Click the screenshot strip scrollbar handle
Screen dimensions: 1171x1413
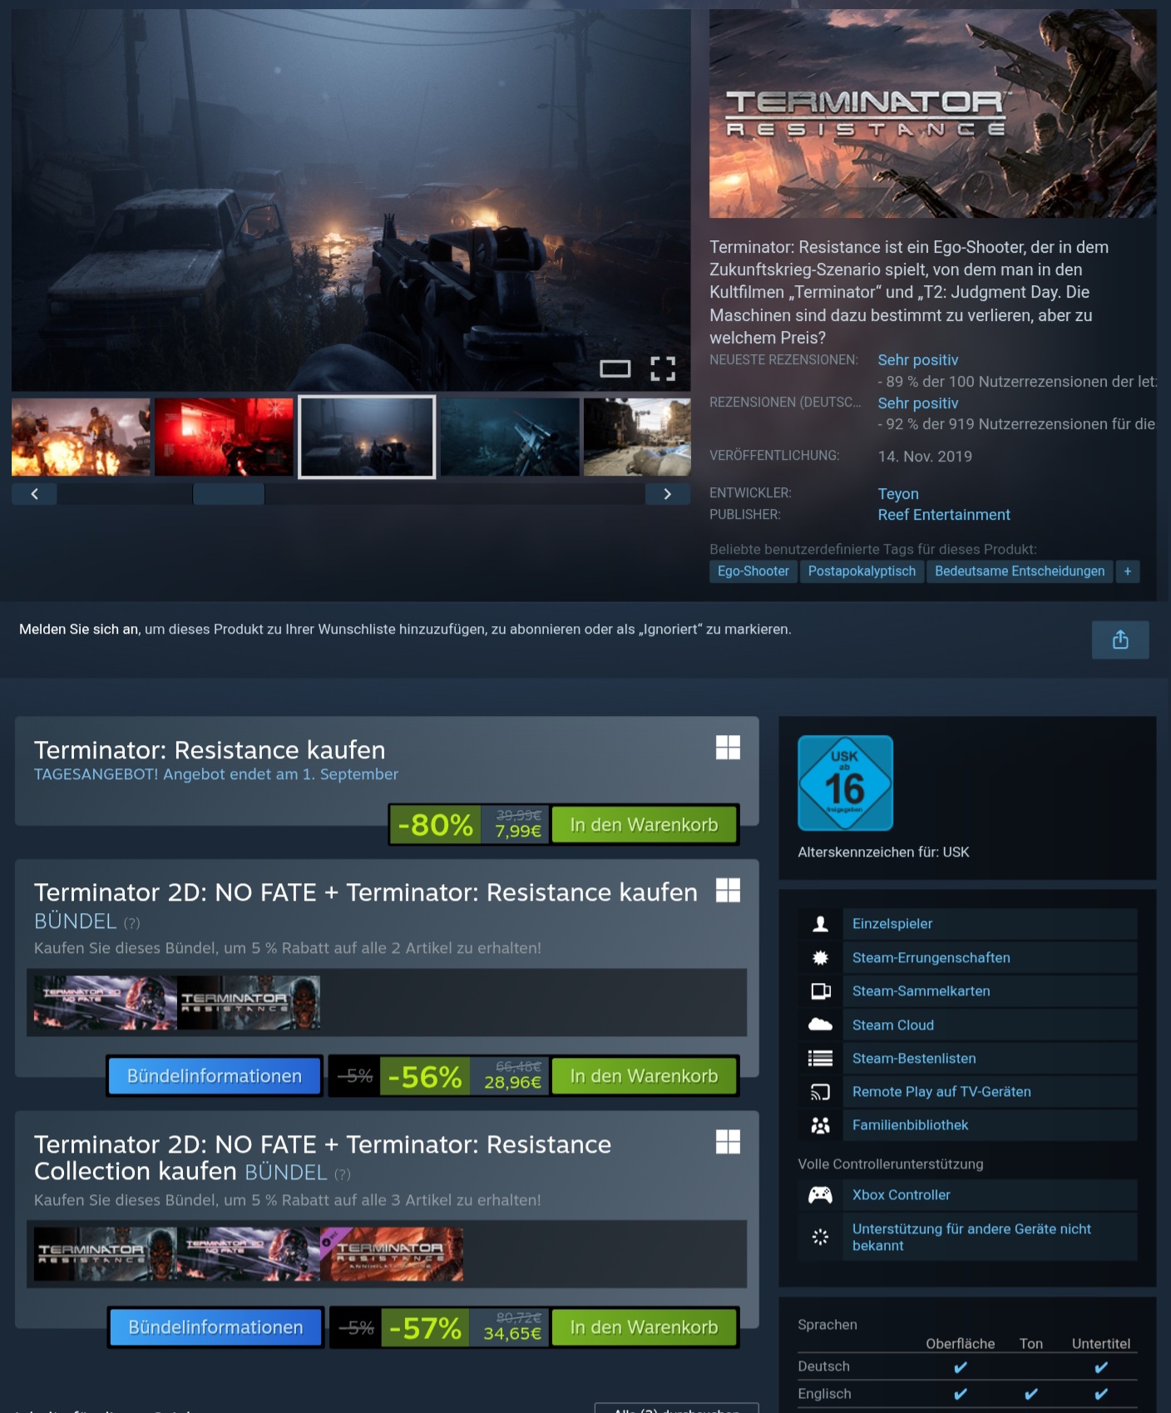point(229,494)
